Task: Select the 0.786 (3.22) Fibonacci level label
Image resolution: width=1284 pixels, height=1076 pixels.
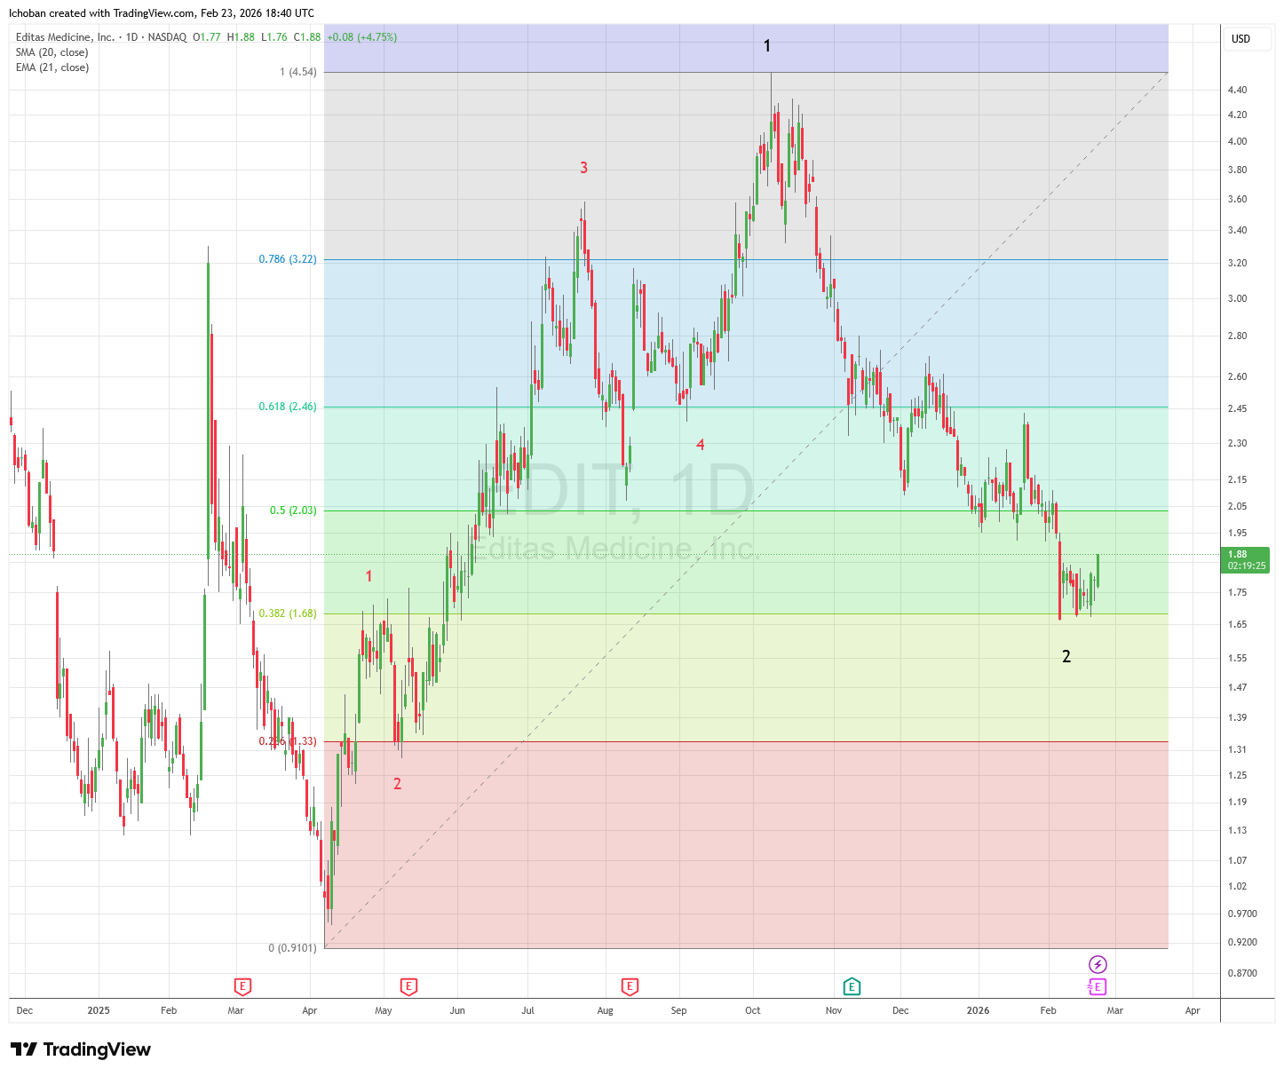Action: click(287, 259)
